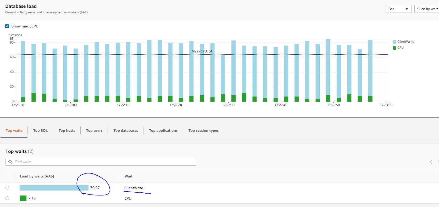Click the Wait column header
The height and width of the screenshot is (207, 439).
pyautogui.click(x=128, y=176)
